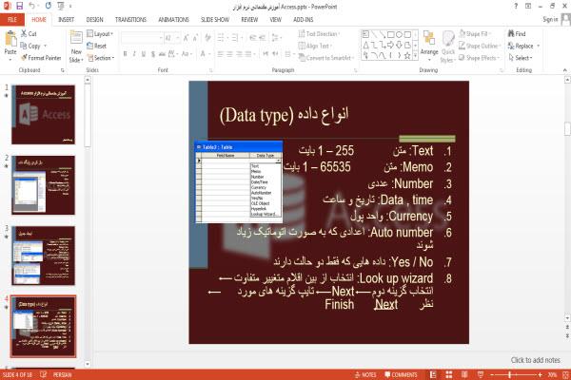The image size is (571, 380).
Task: Open Shape Outline options
Action: 480,46
